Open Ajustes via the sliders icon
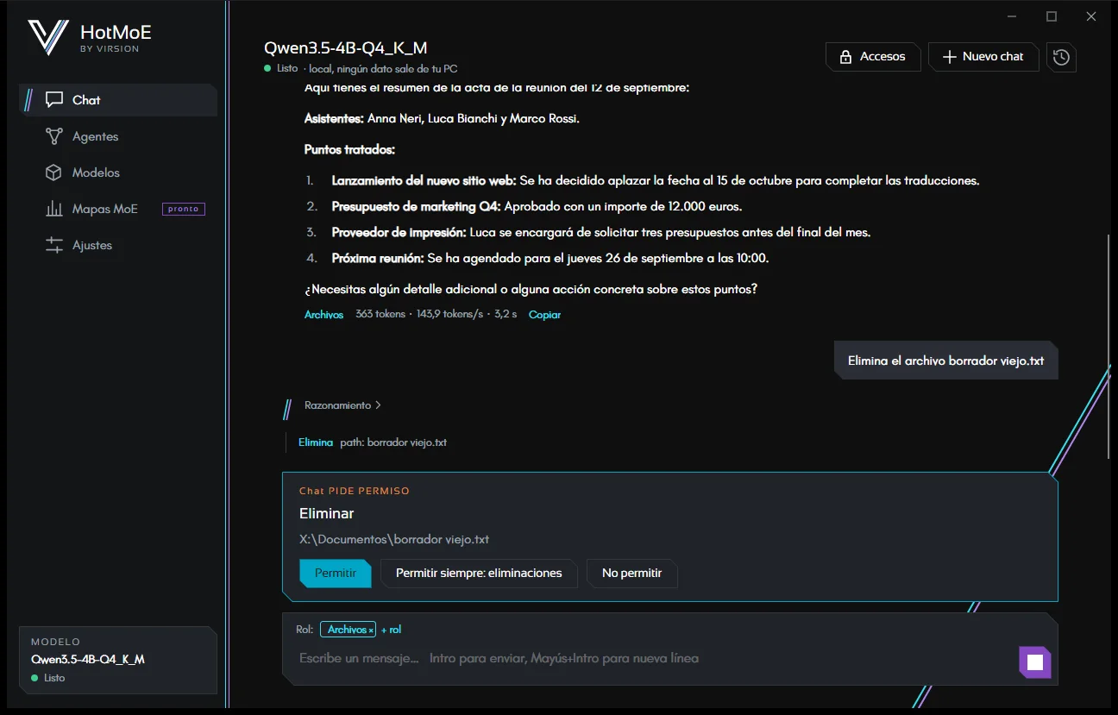Image resolution: width=1118 pixels, height=715 pixels. pyautogui.click(x=54, y=245)
